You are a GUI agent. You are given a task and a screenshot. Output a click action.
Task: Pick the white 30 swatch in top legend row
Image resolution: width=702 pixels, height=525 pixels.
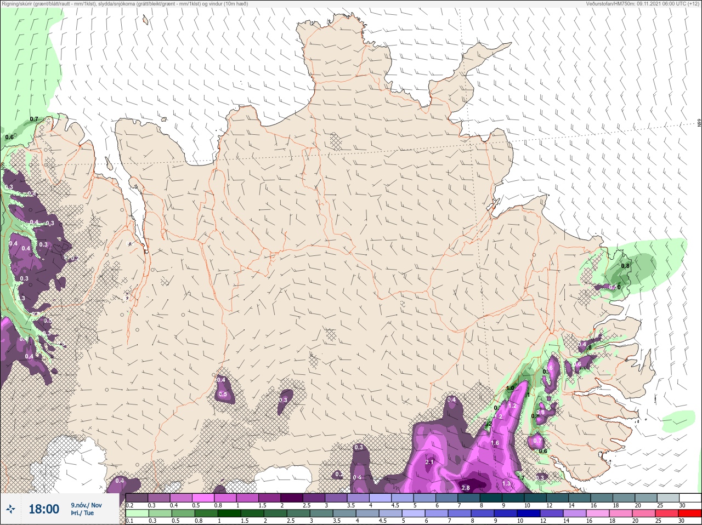[x=690, y=498]
